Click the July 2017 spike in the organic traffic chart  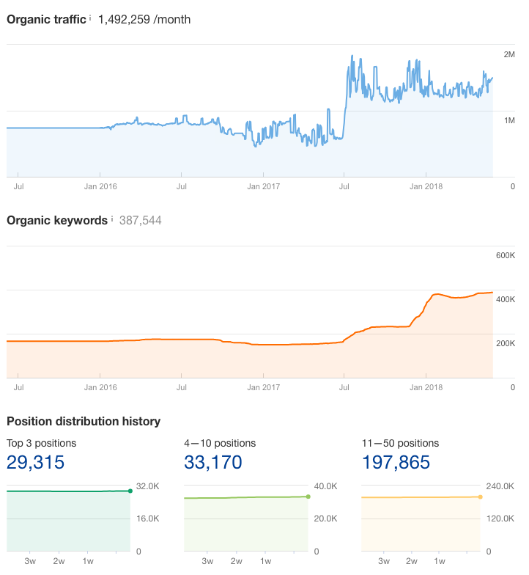pos(352,57)
